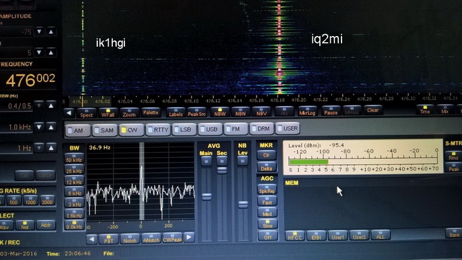
Task: Set AGC to Fast
Action: (267, 201)
